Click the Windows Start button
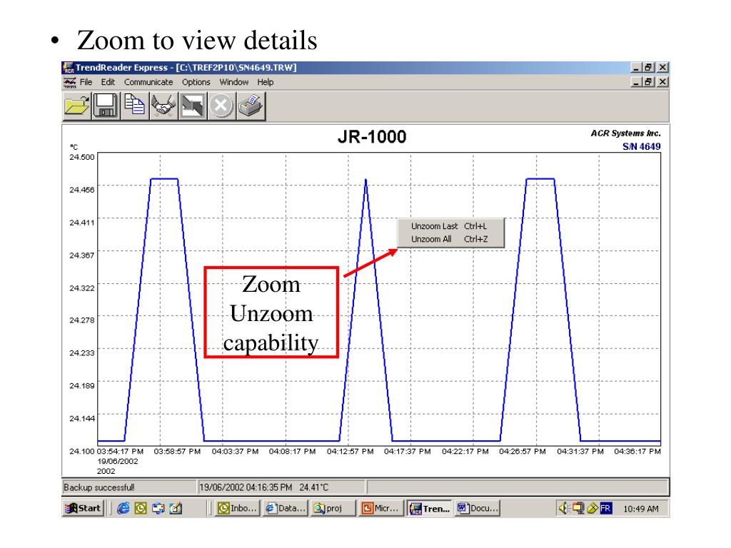 click(x=83, y=508)
